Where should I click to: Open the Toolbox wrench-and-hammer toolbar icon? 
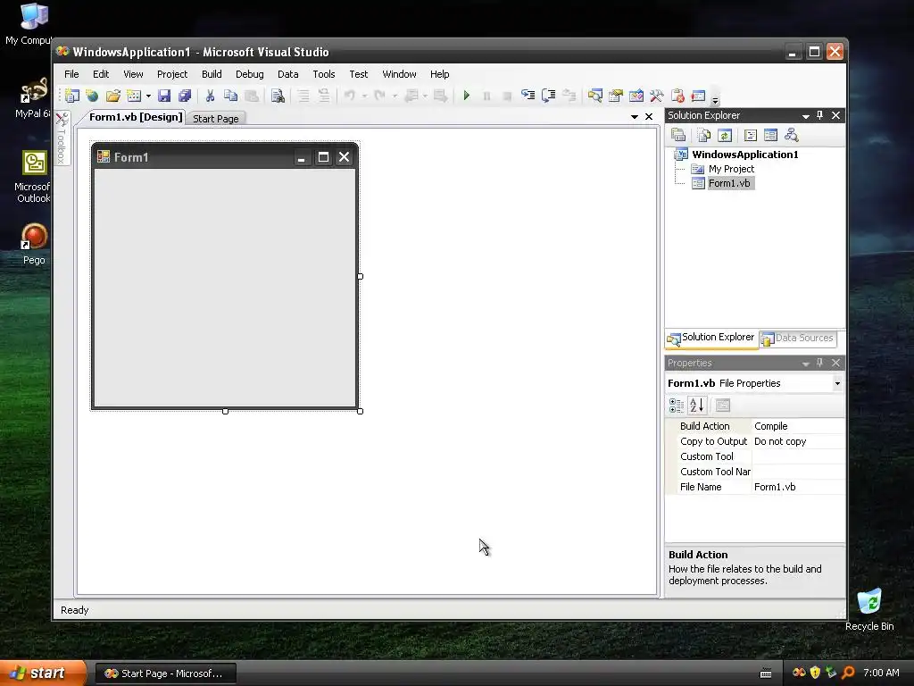coord(656,96)
